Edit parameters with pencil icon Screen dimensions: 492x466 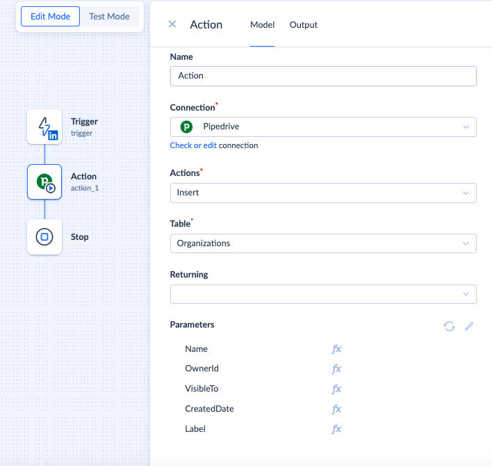[469, 326]
